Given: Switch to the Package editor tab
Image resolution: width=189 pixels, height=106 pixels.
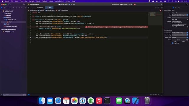Looking at the screenshot, I should click(40, 8).
